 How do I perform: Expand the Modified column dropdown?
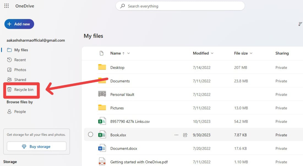[212, 53]
